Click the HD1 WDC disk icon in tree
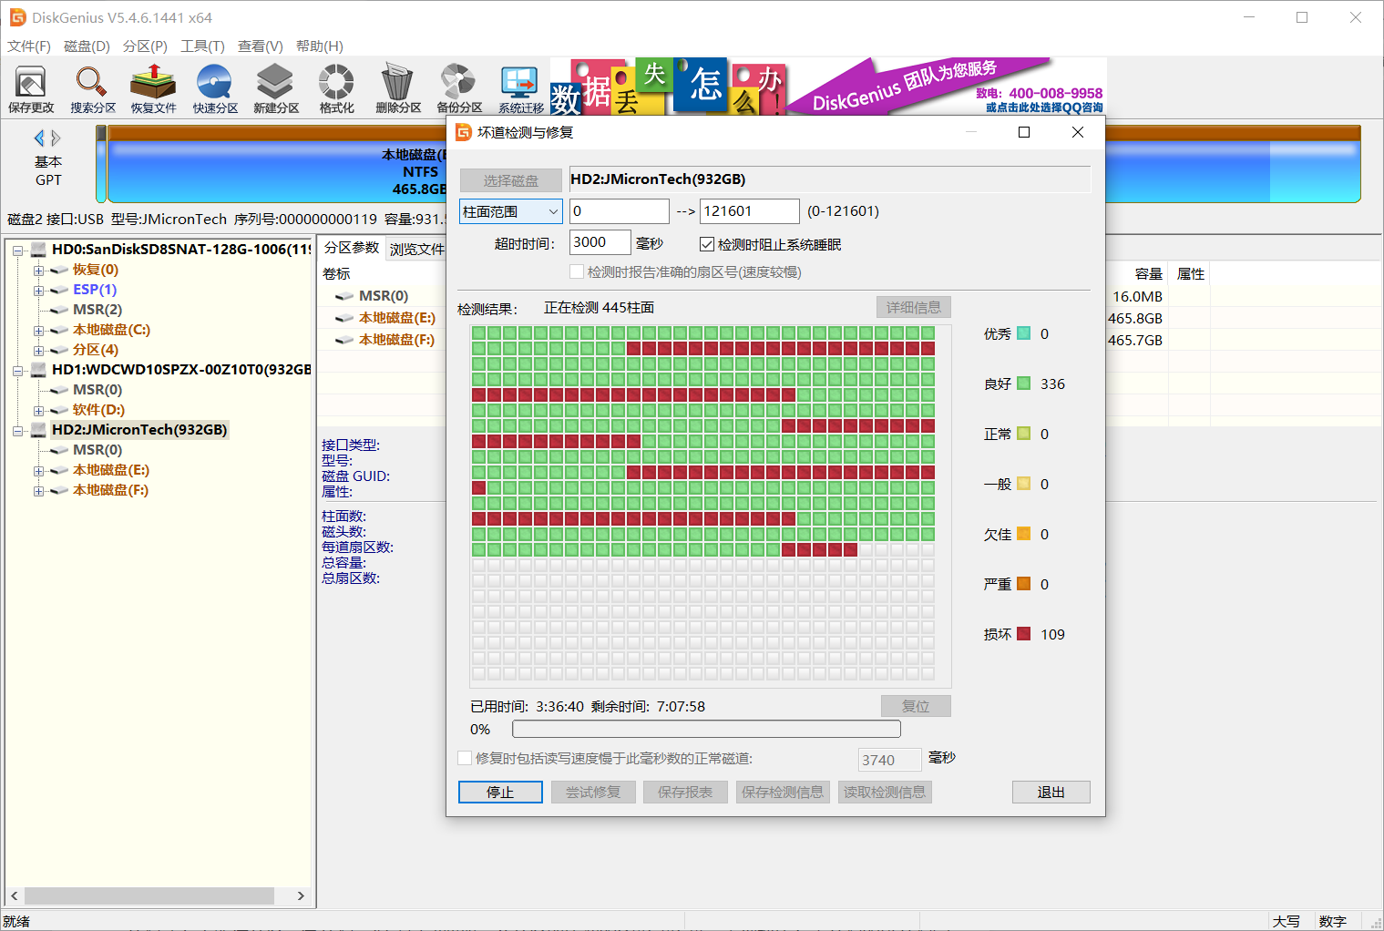The image size is (1384, 931). click(38, 369)
